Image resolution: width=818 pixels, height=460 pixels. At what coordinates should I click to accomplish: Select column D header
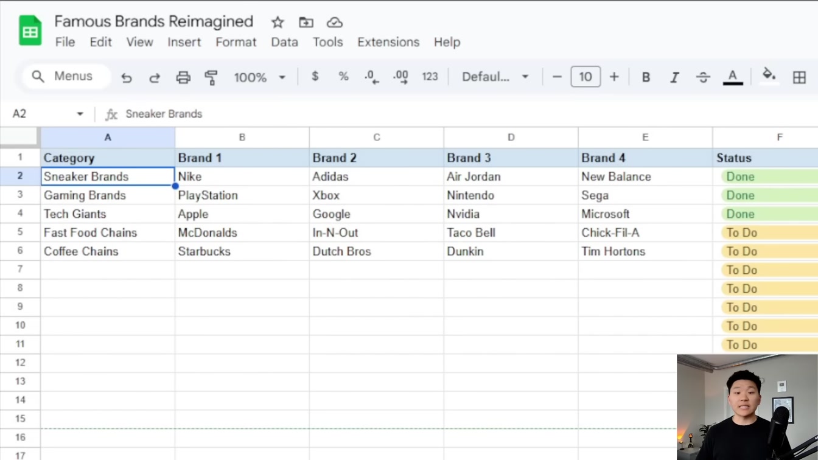(511, 138)
